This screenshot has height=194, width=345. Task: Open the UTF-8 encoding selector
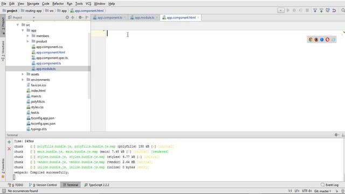[307, 191]
